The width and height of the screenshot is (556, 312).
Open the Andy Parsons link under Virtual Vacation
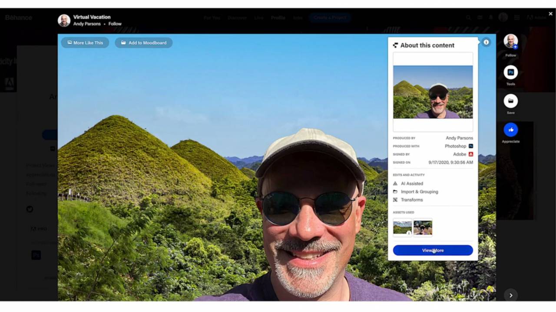click(x=87, y=24)
